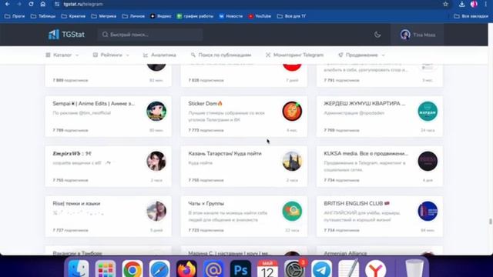Open the browser three-dot menu
Viewport: 493px width, 277px height.
(x=486, y=4)
